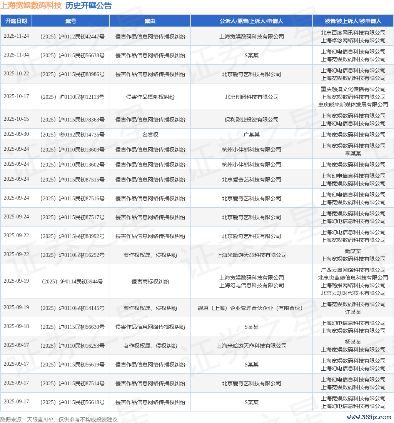This screenshot has width=394, height=423.
Task: Select the 公诉人/原告/上诉人/申请人 column header
Action: (x=251, y=21)
